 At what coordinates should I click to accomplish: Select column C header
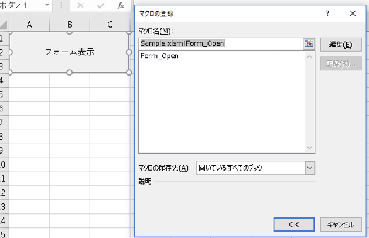(x=110, y=24)
